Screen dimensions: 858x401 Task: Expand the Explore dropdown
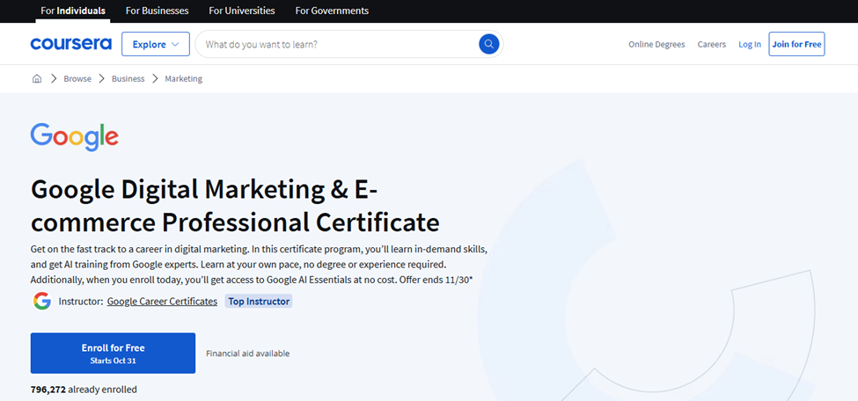(156, 44)
